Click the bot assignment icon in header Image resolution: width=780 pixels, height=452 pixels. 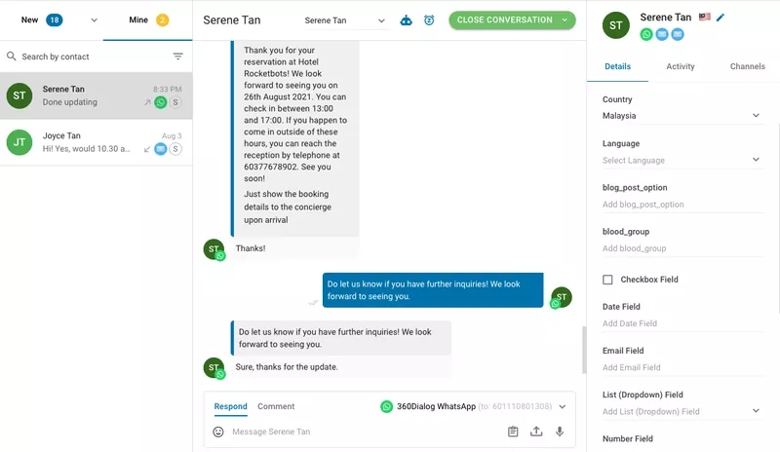point(407,20)
